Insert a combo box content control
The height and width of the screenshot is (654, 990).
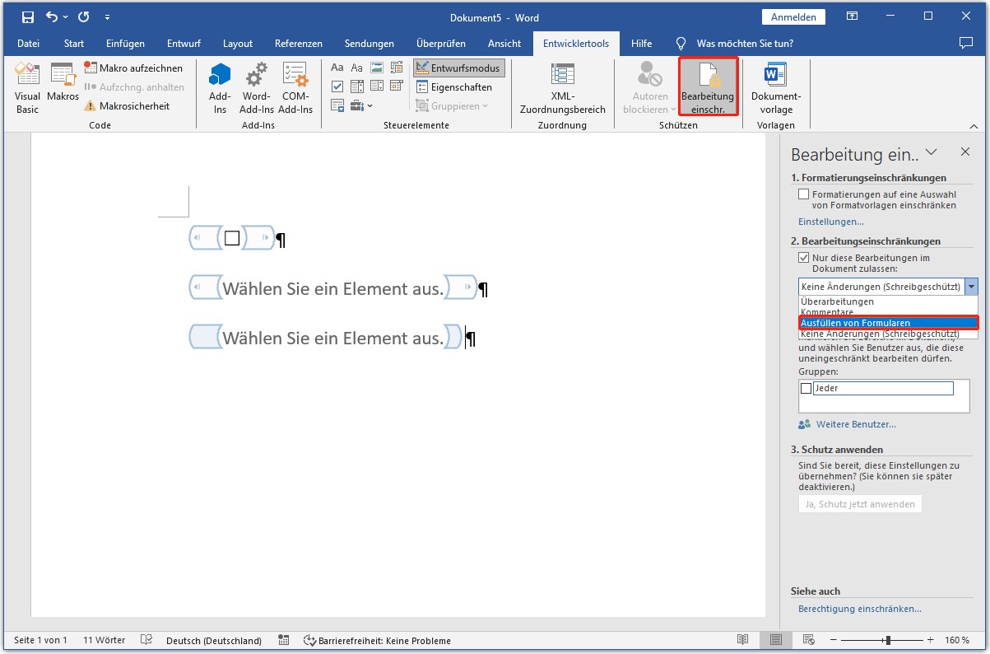point(357,85)
